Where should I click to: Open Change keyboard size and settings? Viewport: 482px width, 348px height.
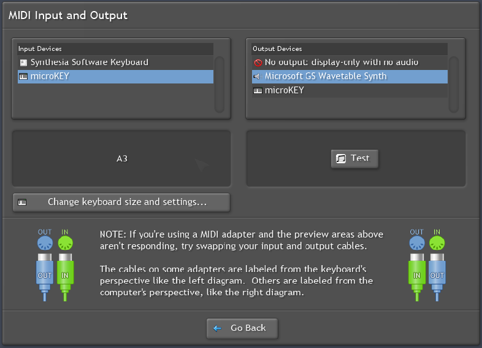point(121,202)
